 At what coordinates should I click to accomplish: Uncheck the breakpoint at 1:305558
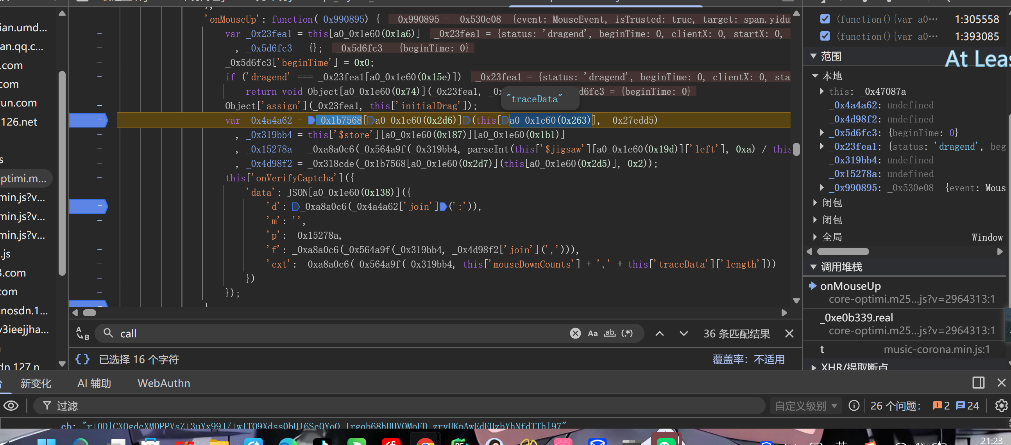tap(825, 19)
